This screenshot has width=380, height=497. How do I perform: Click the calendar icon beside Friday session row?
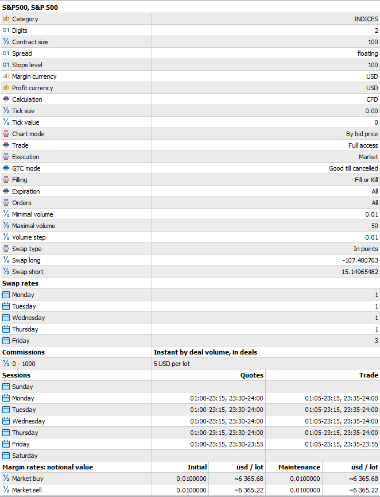click(6, 444)
